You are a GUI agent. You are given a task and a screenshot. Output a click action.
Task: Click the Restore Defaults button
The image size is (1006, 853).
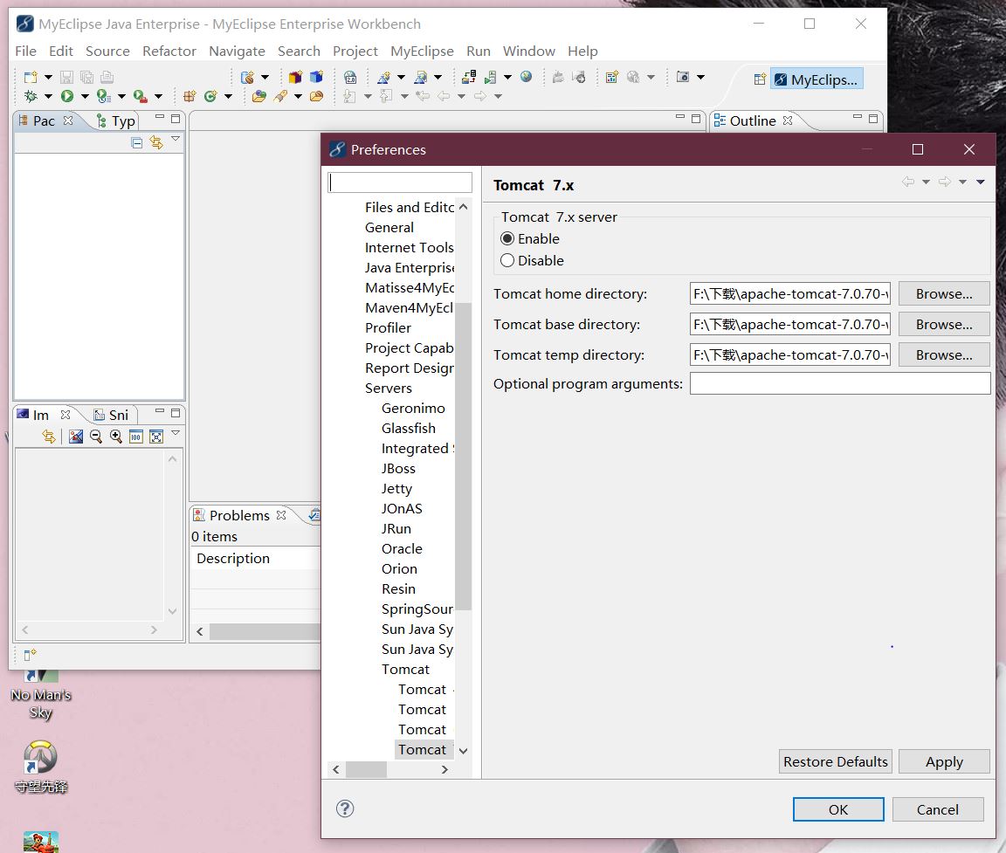836,761
